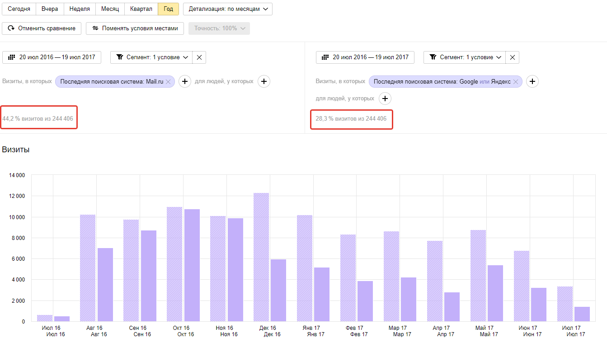Image resolution: width=607 pixels, height=352 pixels.
Task: Open Детализация: по месяцам dropdown
Action: (x=228, y=9)
